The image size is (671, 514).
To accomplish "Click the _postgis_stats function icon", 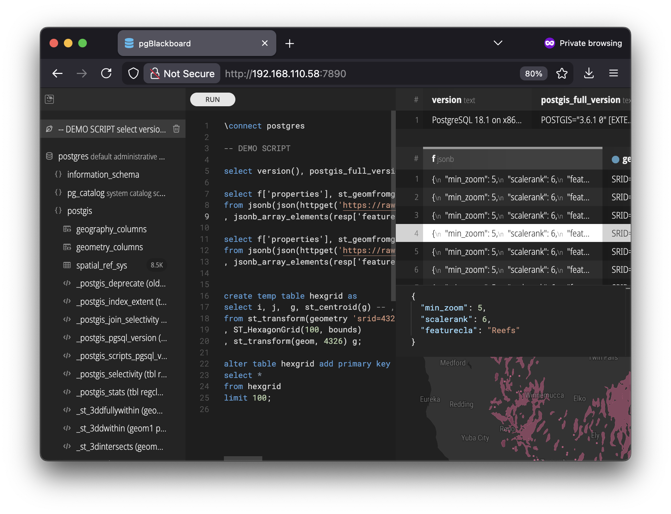I will (67, 392).
